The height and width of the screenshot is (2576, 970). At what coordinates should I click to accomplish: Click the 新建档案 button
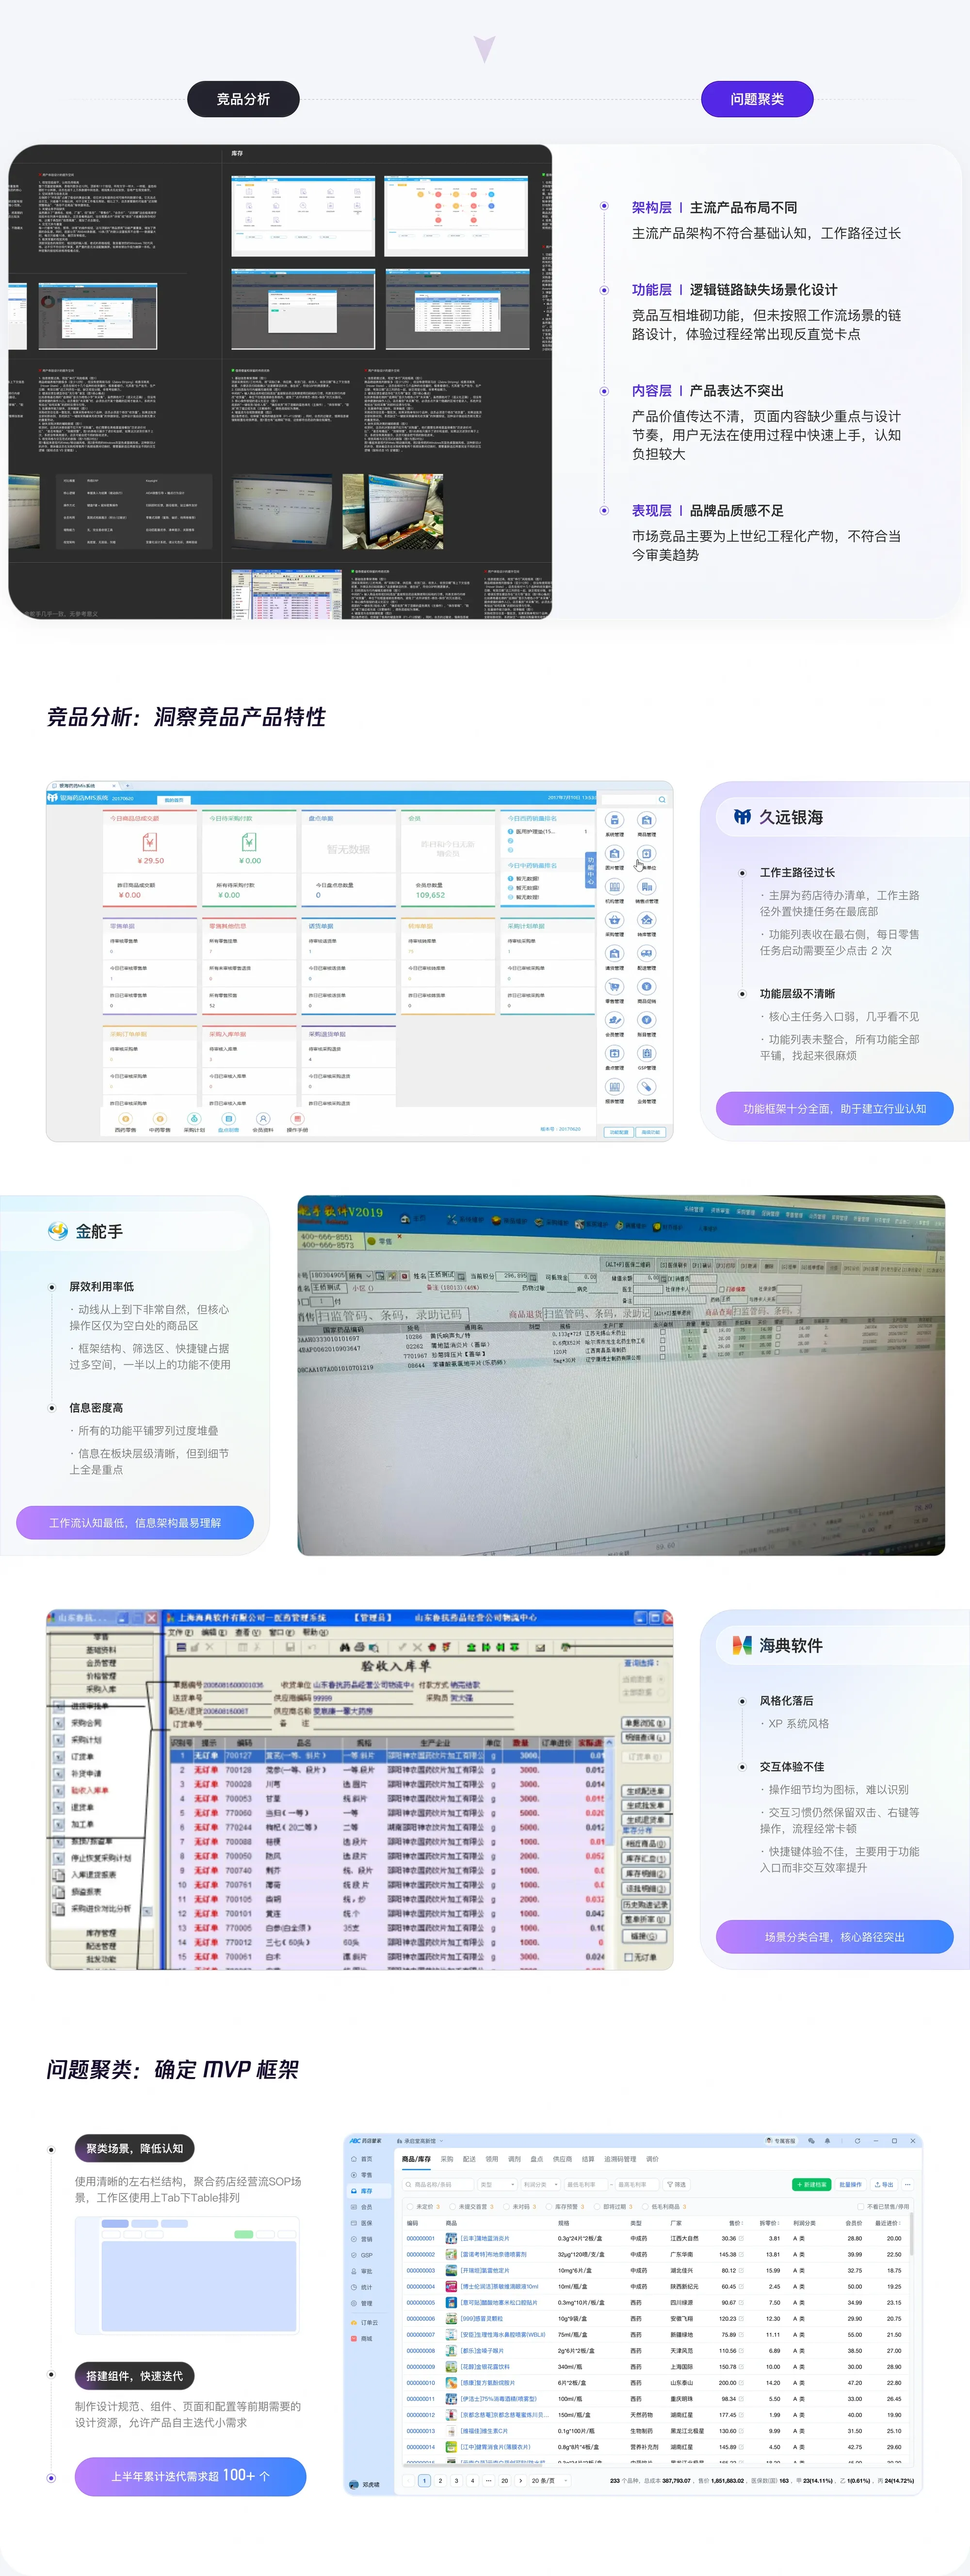[x=811, y=2185]
